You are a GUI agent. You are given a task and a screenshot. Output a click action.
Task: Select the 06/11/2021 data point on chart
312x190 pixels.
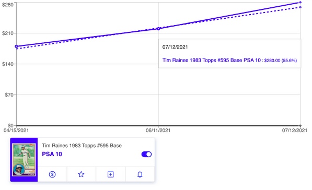coord(158,29)
